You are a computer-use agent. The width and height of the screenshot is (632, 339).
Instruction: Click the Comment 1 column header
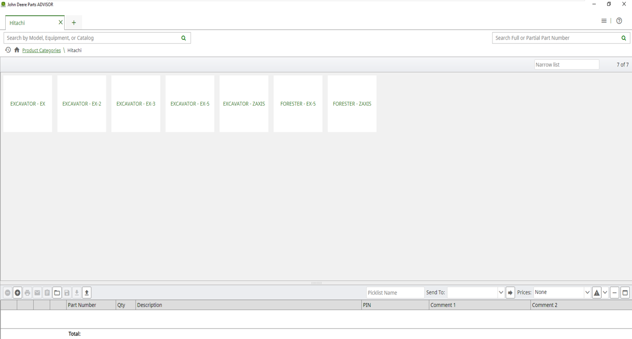tap(480, 305)
